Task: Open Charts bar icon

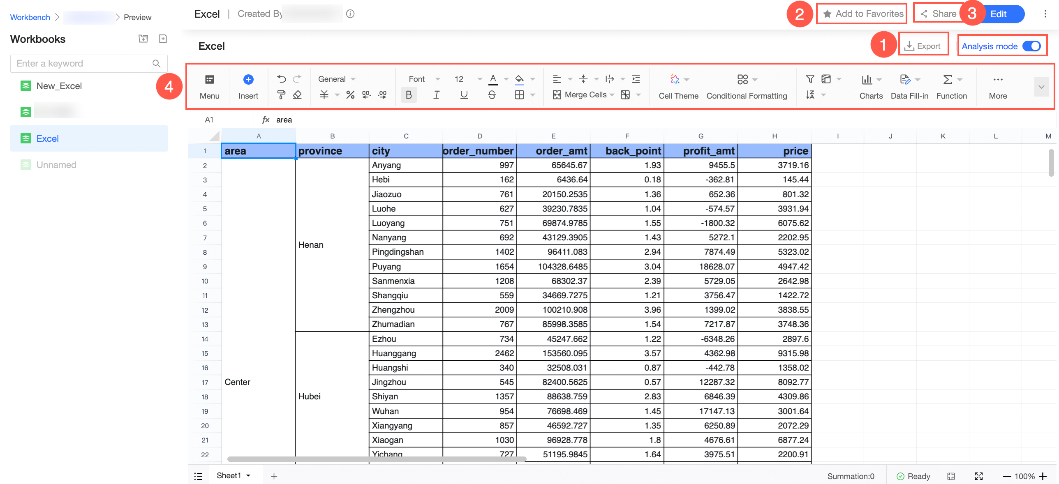Action: (x=867, y=79)
